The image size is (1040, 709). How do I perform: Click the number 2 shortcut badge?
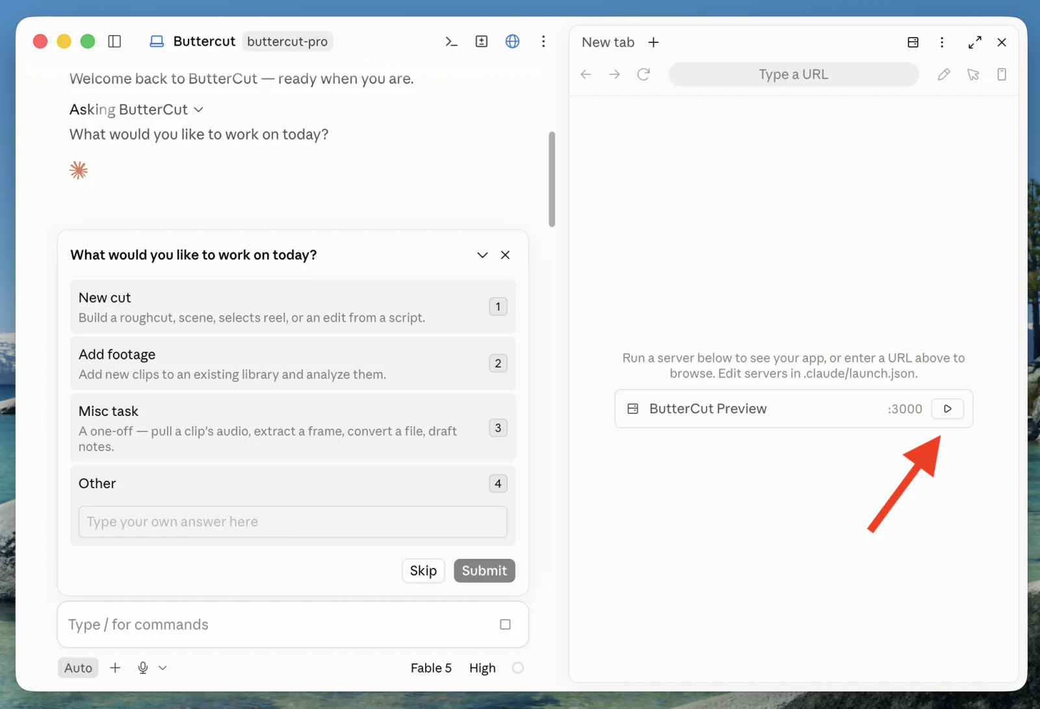point(498,363)
